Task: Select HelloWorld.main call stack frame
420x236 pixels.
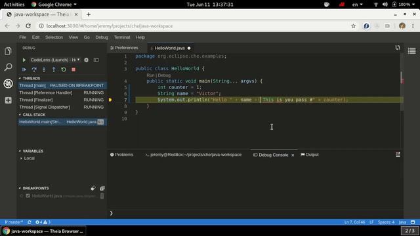Action: (62, 122)
